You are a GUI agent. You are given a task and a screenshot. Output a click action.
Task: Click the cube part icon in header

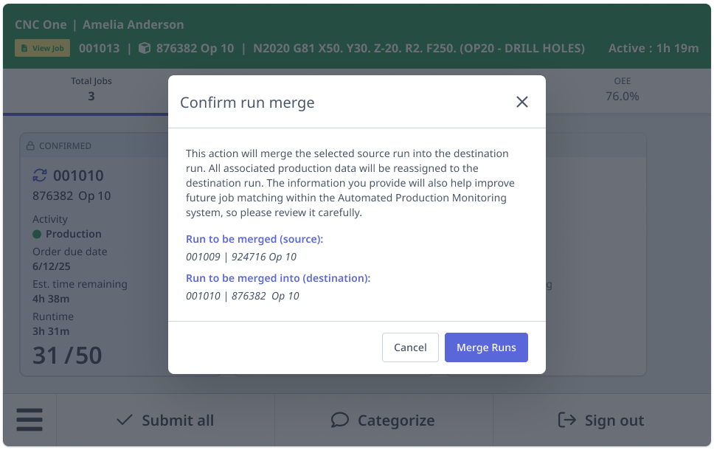(x=145, y=49)
